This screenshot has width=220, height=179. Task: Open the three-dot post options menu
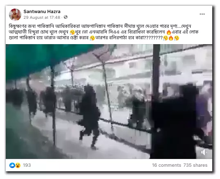(202, 14)
